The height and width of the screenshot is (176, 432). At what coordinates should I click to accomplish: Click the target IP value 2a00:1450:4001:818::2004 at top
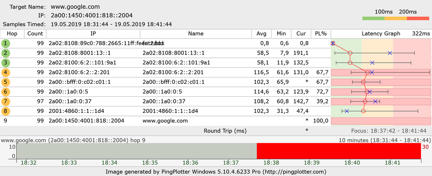[92, 16]
